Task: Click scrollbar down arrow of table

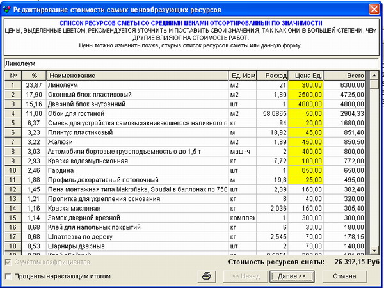Action: point(374,250)
